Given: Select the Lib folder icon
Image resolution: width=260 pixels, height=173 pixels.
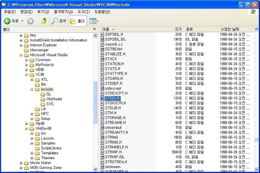Looking at the screenshot, I should [37, 109].
